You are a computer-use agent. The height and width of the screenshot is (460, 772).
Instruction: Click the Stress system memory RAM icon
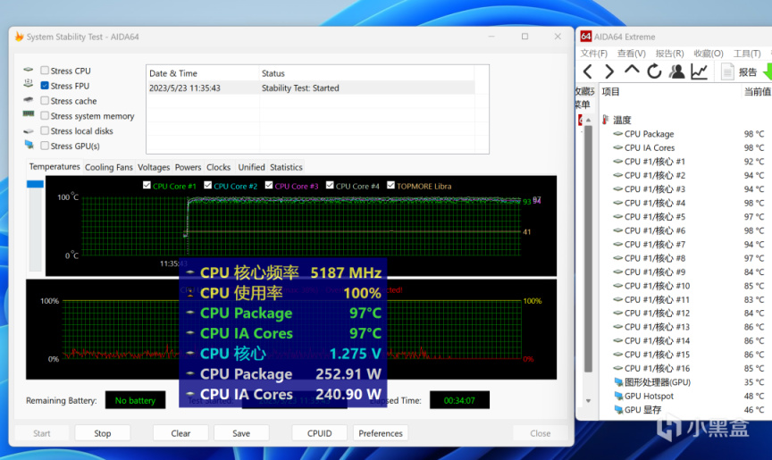(29, 114)
